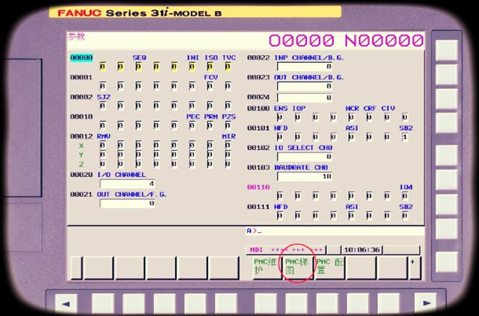Click parameter number 00002
Image resolution: width=479 pixels, height=316 pixels.
[x=82, y=97]
